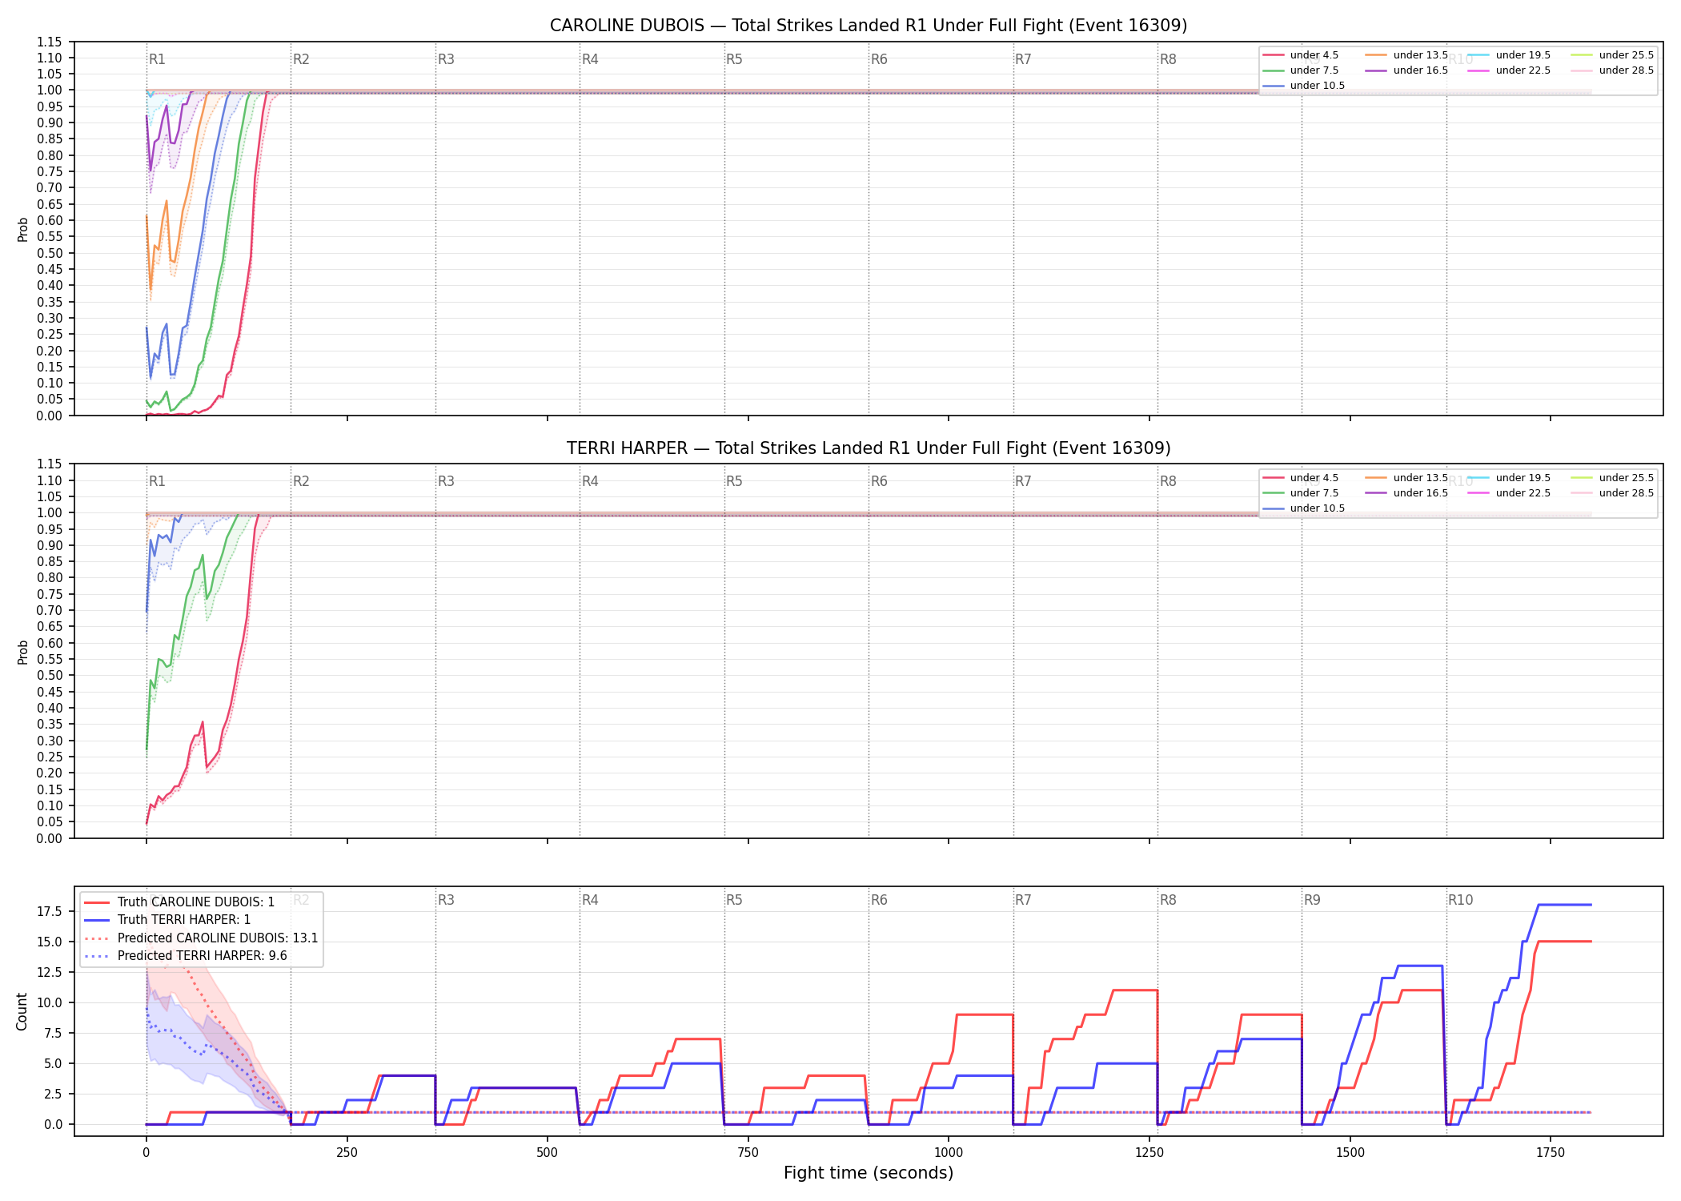The image size is (1681, 1201).
Task: Click 'under 7.5' in Harper chart legend
Action: 1314,493
